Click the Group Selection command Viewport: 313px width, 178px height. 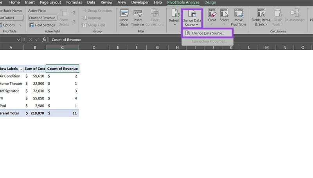(97, 11)
